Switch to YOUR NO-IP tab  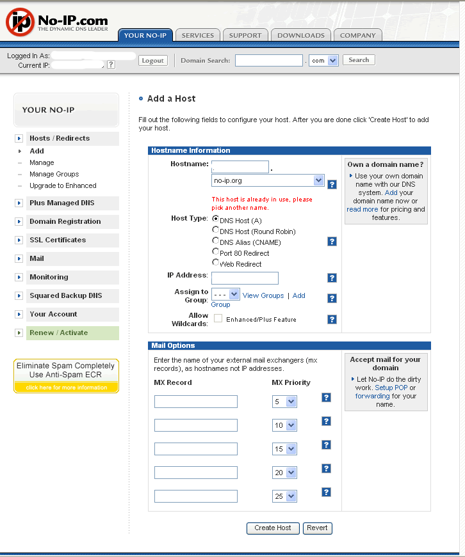tap(145, 35)
